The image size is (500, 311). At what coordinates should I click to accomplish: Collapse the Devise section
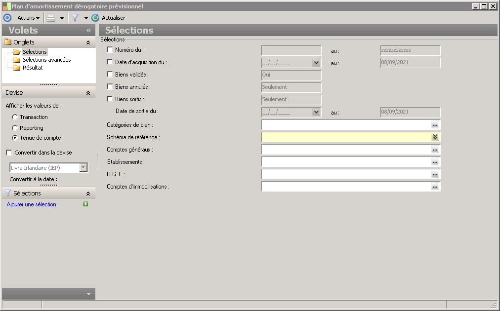(88, 93)
